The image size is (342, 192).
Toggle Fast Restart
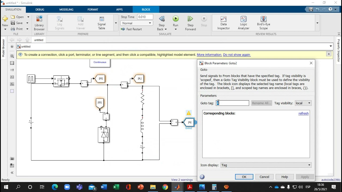pyautogui.click(x=131, y=29)
